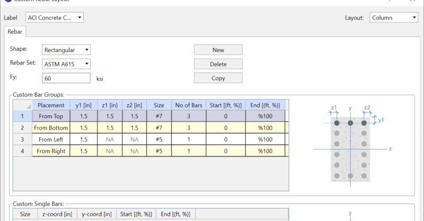Click the table select-all corner cell

(22, 105)
